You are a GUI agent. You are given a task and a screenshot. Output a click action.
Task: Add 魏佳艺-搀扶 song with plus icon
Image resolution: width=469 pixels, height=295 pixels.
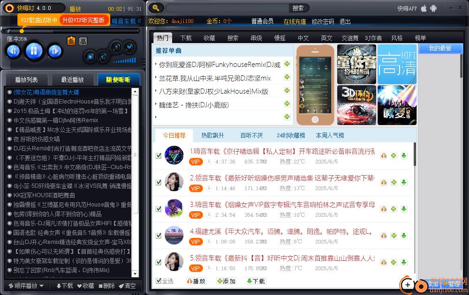(287, 103)
